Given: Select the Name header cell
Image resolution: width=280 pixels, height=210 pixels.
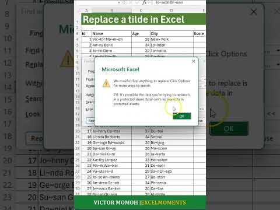Looking at the screenshot, I should (112, 34).
